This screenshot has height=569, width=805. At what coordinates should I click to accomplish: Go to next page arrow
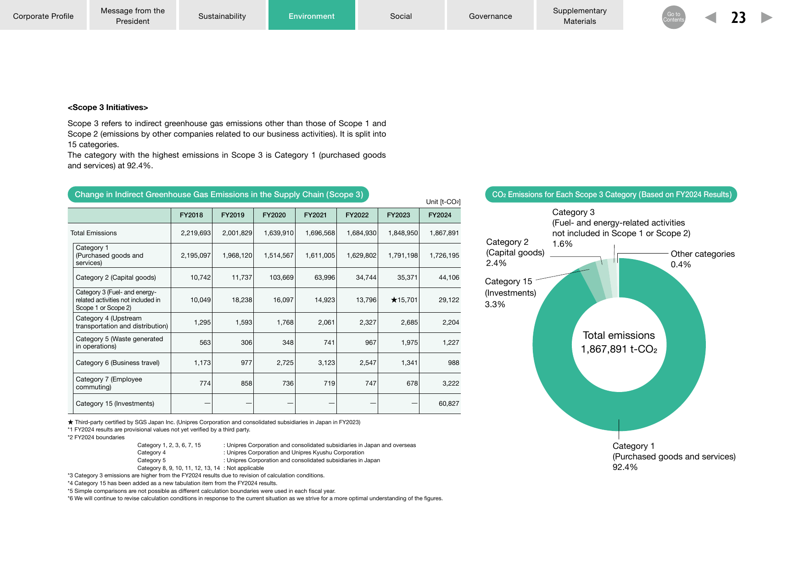coord(766,17)
